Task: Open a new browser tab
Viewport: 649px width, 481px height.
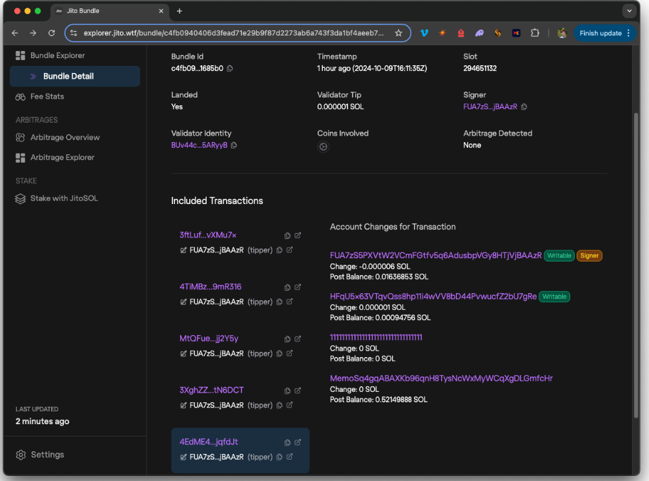Action: pyautogui.click(x=180, y=11)
